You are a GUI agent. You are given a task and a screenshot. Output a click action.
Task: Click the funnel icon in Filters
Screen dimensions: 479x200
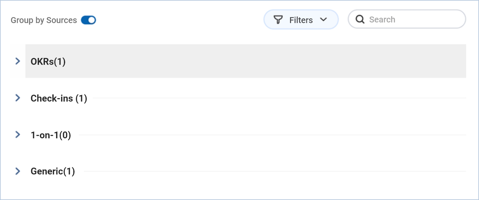[x=278, y=20]
